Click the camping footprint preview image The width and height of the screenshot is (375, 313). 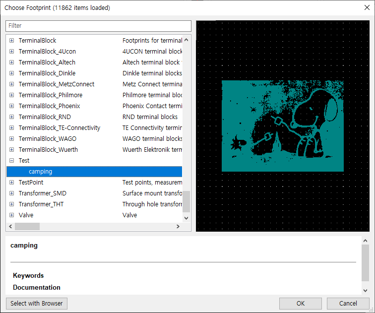tap(283, 126)
